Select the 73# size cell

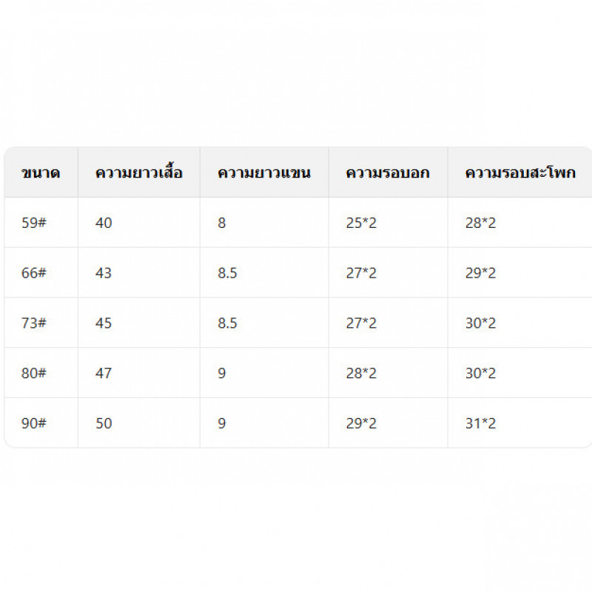click(34, 323)
